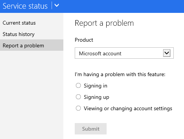Image resolution: width=184 pixels, height=139 pixels.
Task: Click the Service status title
Action: (25, 6)
